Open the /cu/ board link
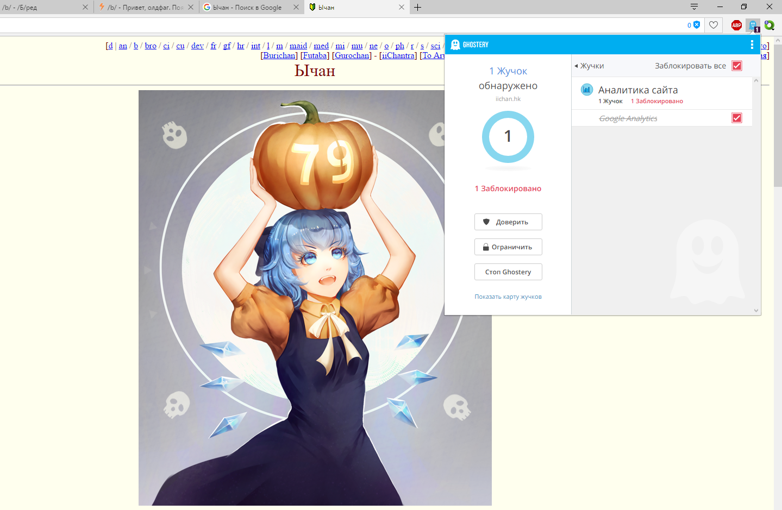The height and width of the screenshot is (510, 782). [x=180, y=46]
